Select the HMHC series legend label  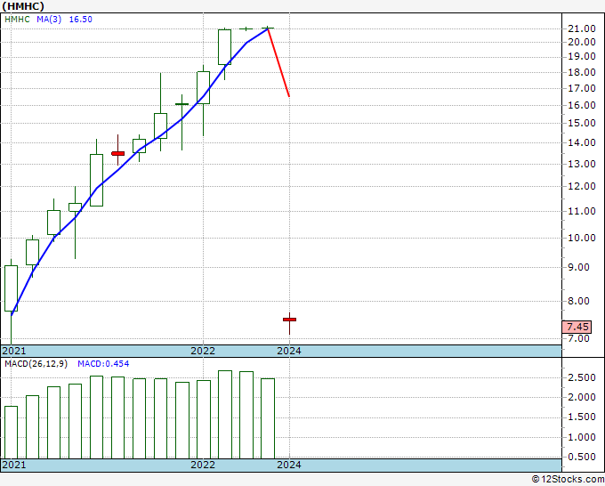17,20
